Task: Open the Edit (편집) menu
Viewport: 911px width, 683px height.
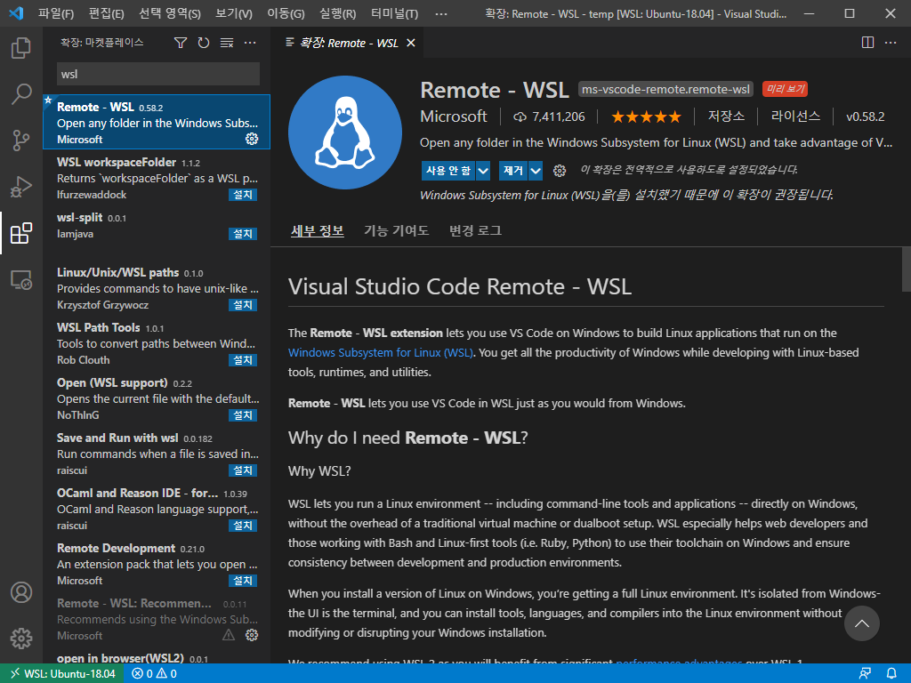Action: pos(107,13)
